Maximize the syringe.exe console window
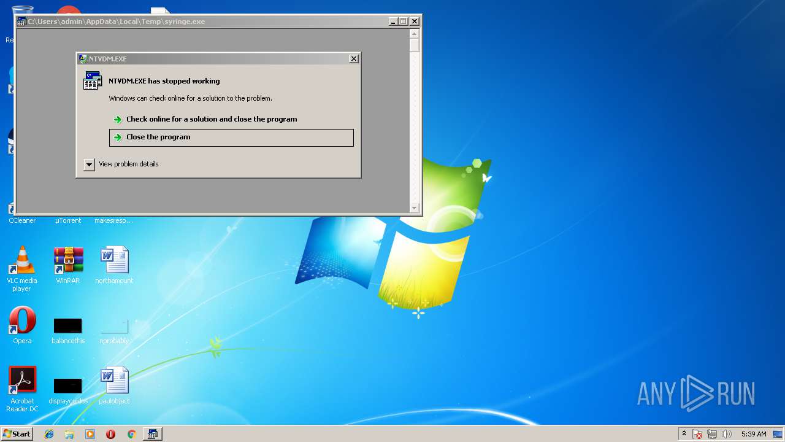The width and height of the screenshot is (785, 442). point(404,21)
